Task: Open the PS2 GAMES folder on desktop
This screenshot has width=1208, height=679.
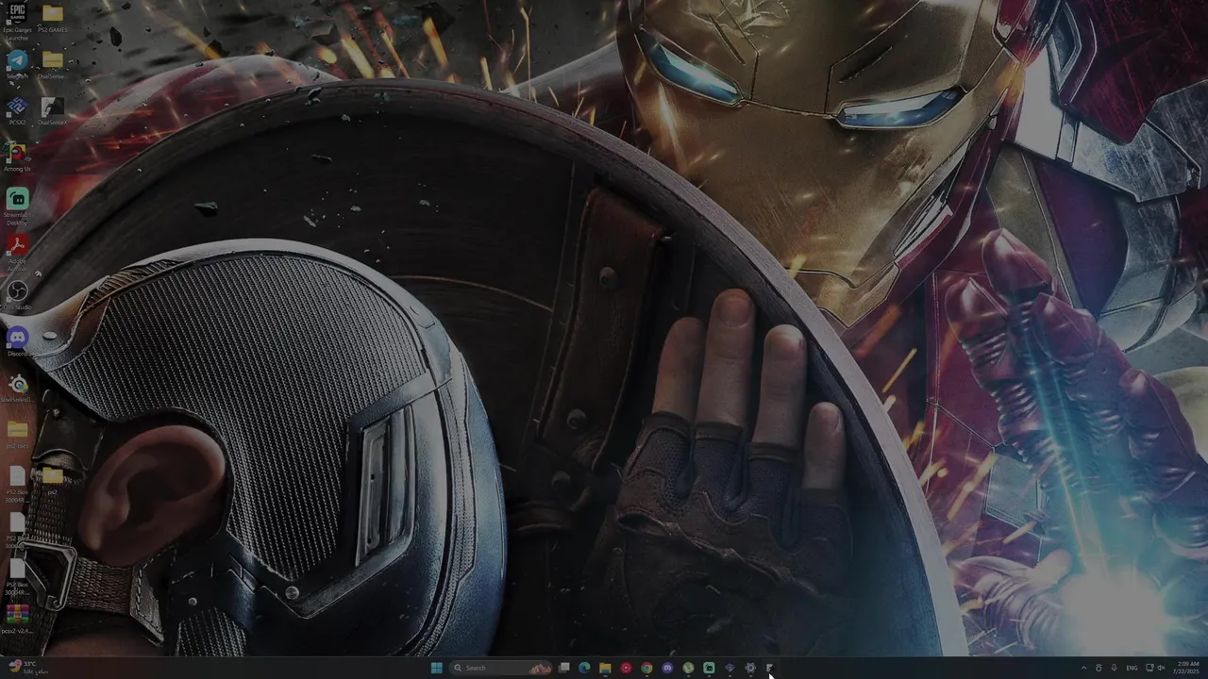Action: [x=53, y=19]
